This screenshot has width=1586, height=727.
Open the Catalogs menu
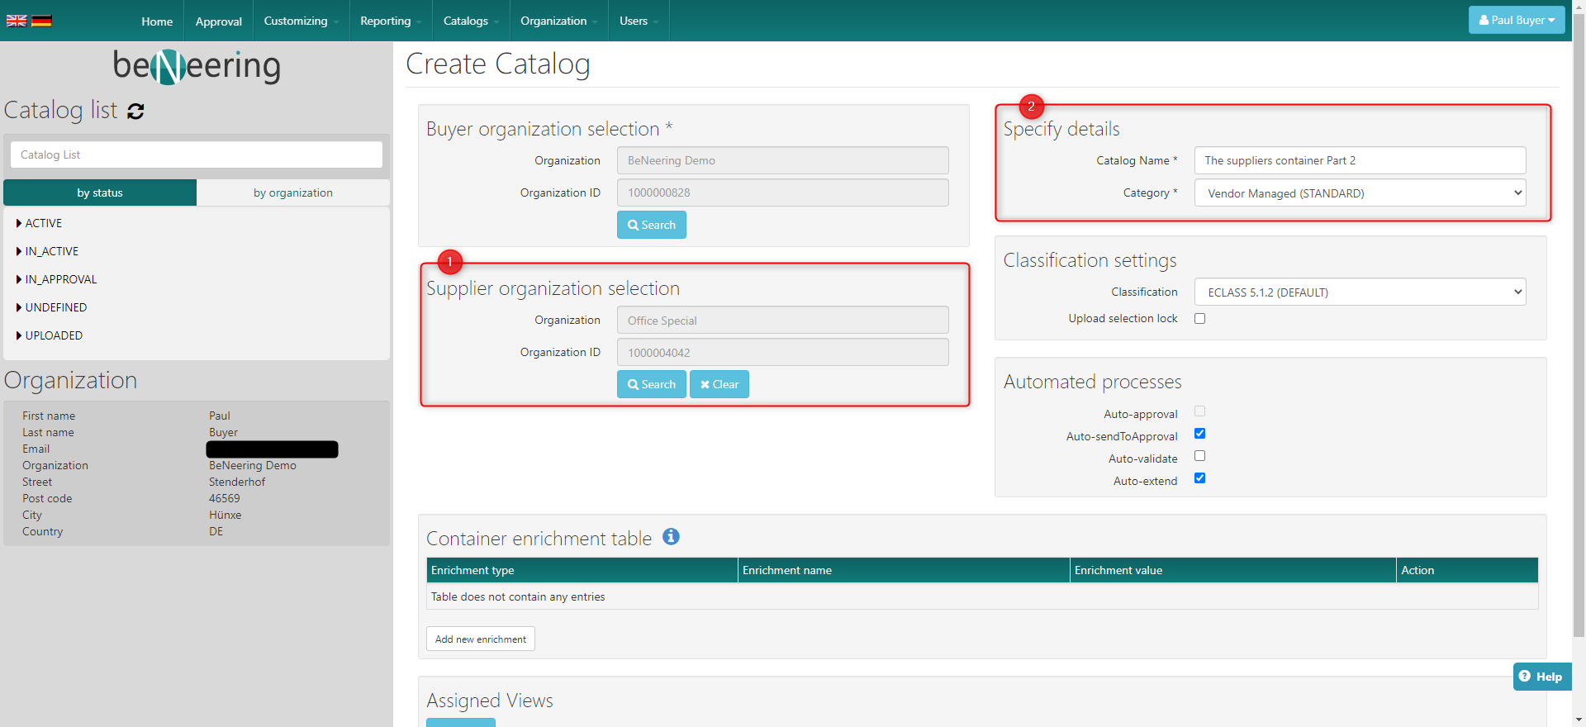[x=470, y=21]
